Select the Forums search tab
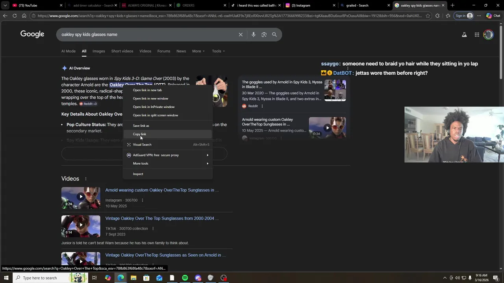Screen dimensions: 504x283 click(164, 51)
